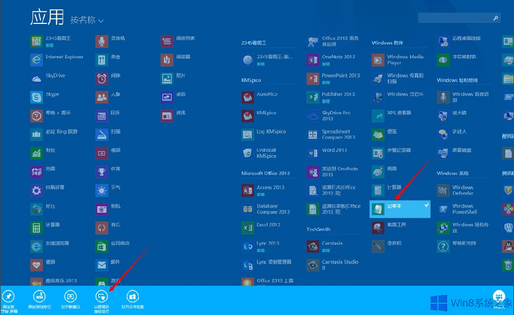514x315 pixels.
Task: Open the 人脉 people app
Action: click(108, 97)
